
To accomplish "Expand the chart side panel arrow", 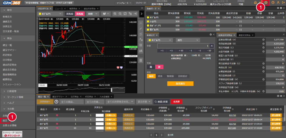I will coord(142,14).
